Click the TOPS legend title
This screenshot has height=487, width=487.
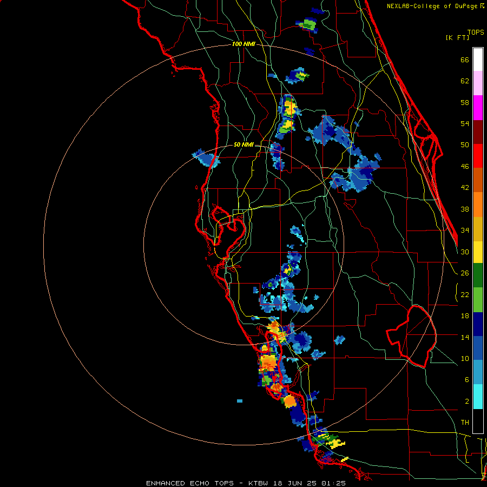click(x=476, y=32)
